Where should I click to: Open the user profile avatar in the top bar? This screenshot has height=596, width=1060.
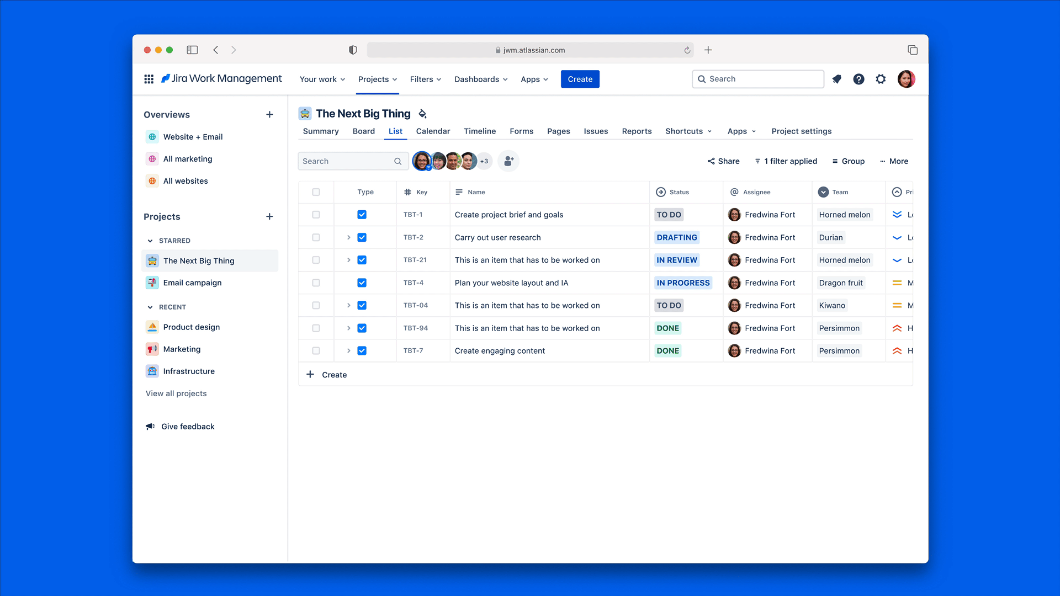point(906,79)
